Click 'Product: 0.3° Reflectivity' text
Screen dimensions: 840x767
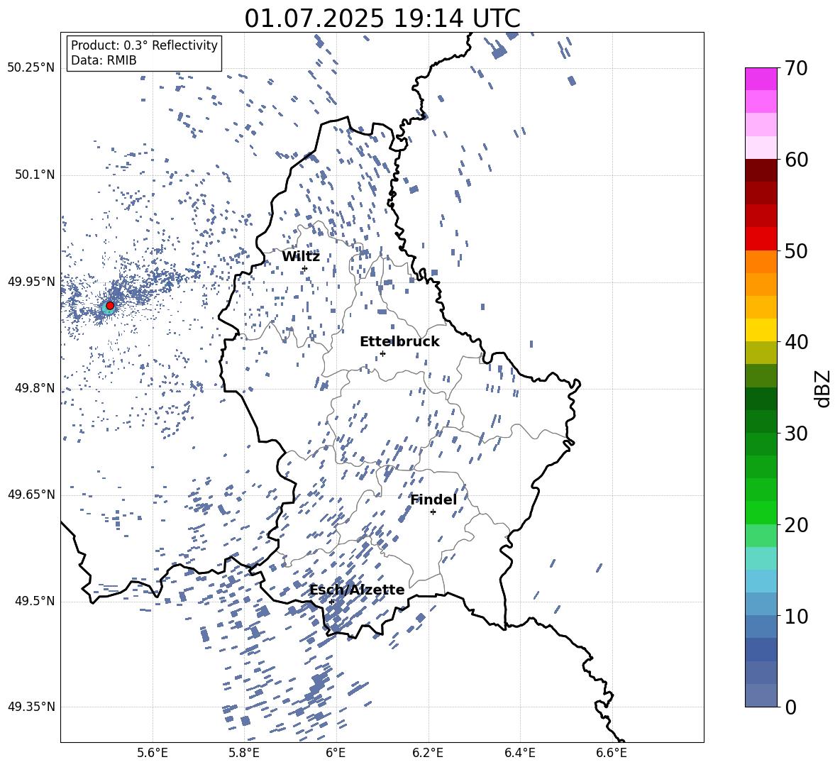144,45
